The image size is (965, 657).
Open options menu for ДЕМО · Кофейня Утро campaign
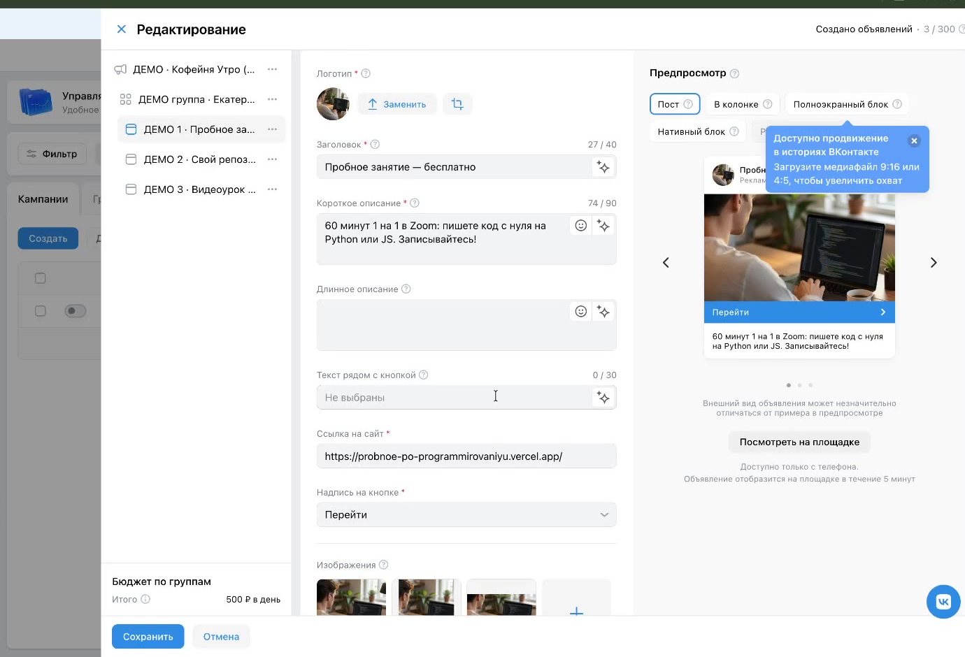pos(273,69)
